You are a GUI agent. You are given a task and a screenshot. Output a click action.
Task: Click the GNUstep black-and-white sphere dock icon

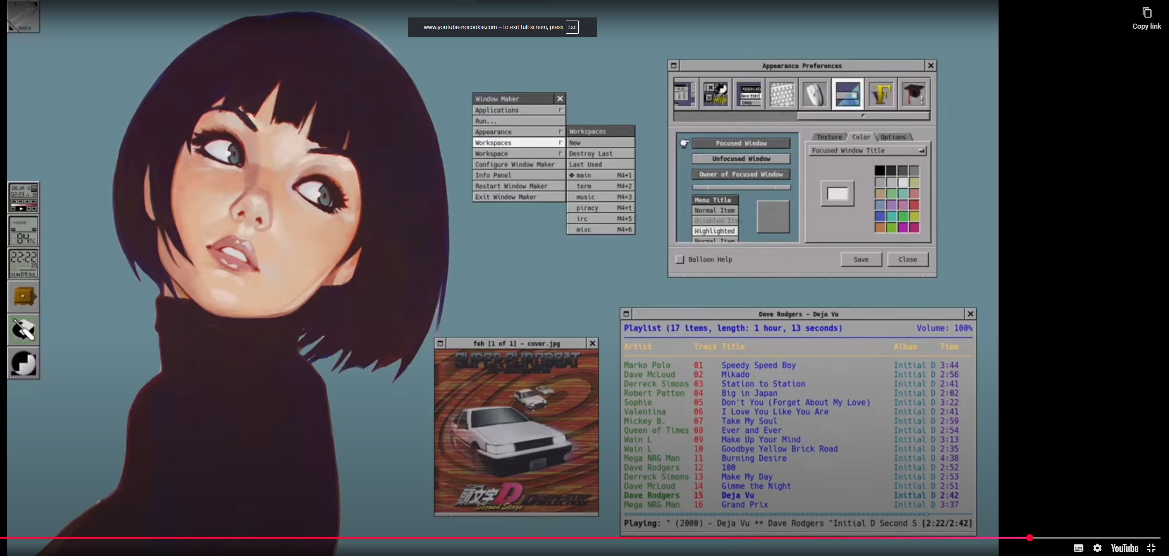pyautogui.click(x=24, y=363)
